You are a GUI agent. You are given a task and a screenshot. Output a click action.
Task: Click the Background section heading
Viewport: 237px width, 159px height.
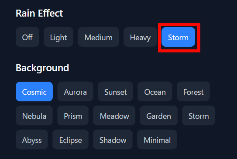click(x=42, y=68)
